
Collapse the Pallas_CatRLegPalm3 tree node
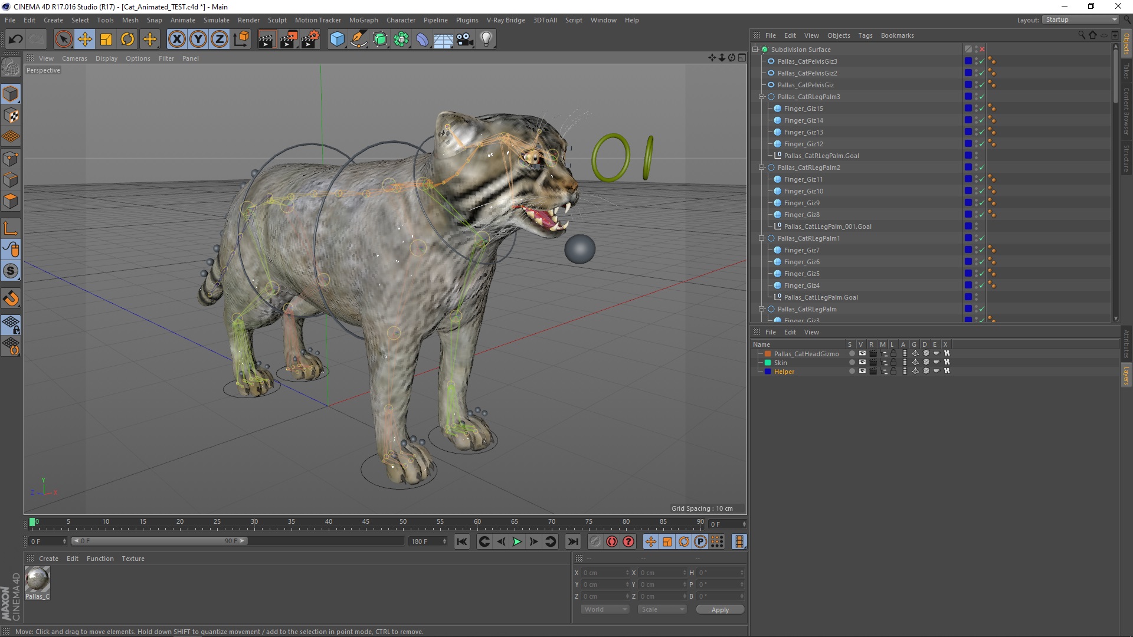pos(762,97)
